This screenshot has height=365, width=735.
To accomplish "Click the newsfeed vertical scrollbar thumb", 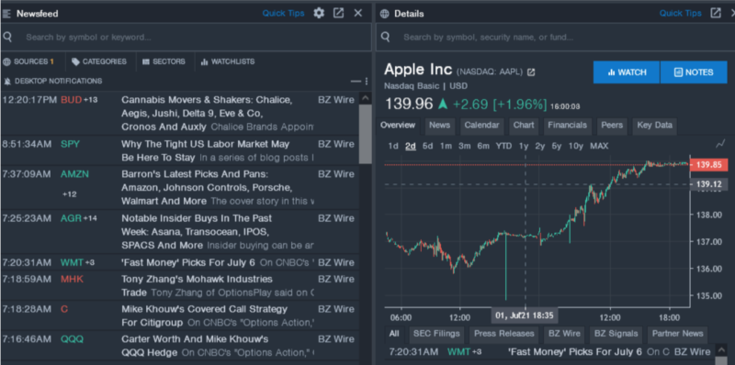I will pos(365,134).
